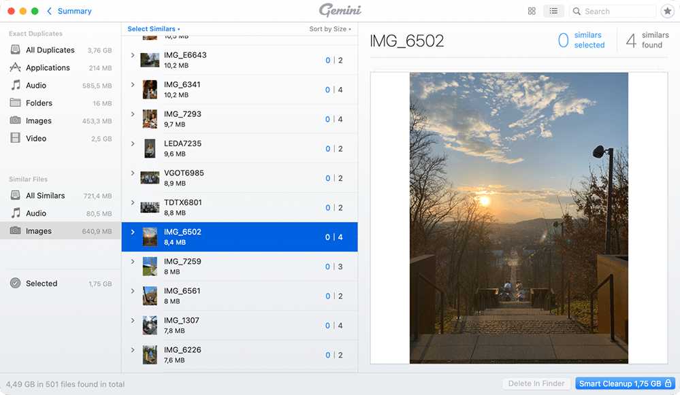
Task: Click the IMG_1307 thumbnail
Action: click(150, 325)
